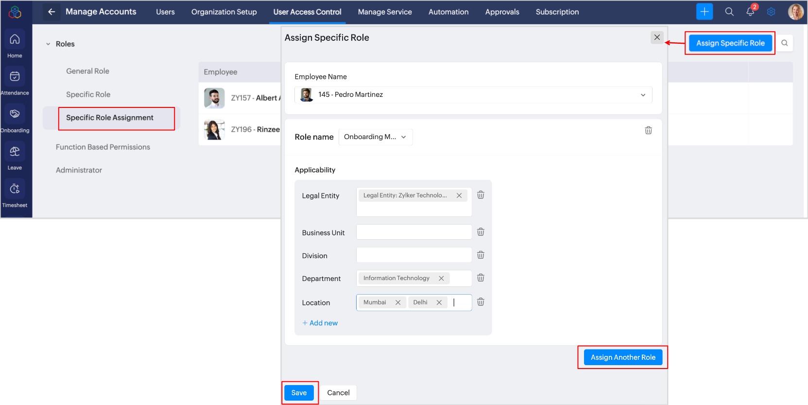Select the User Access Control tab
Viewport: 808px width, 405px height.
(x=307, y=12)
